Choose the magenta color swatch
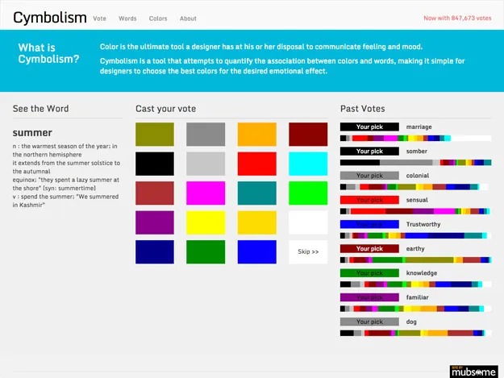 206,193
